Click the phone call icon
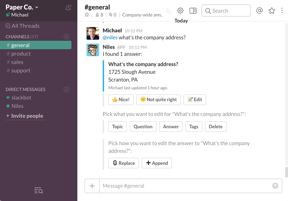Viewport: 288px width, 201px height. [x=169, y=11]
